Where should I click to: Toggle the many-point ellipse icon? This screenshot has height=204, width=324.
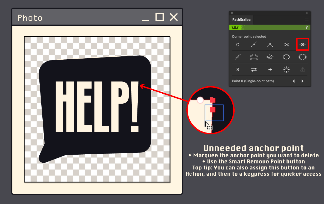(303, 57)
